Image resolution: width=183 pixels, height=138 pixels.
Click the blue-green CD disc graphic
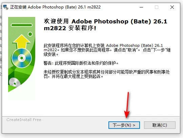tap(22, 58)
